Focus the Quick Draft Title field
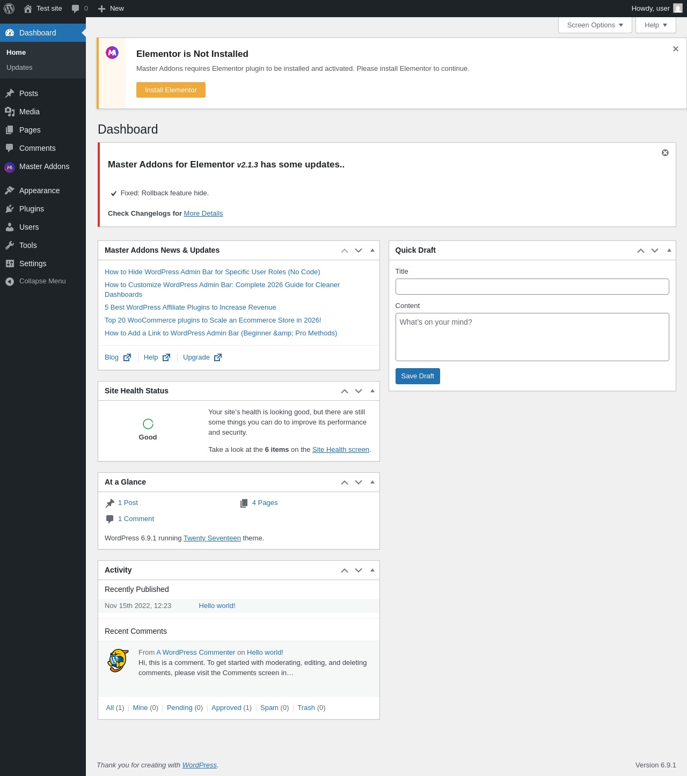 point(532,287)
